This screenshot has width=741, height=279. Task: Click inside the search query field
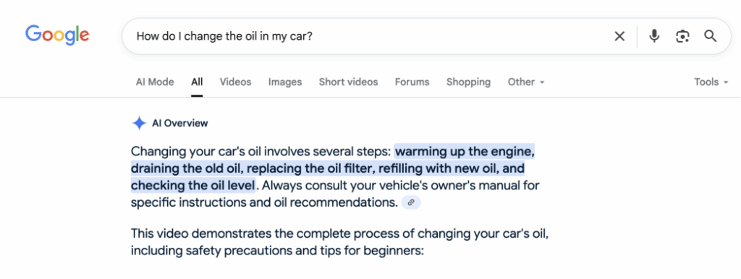pos(368,36)
